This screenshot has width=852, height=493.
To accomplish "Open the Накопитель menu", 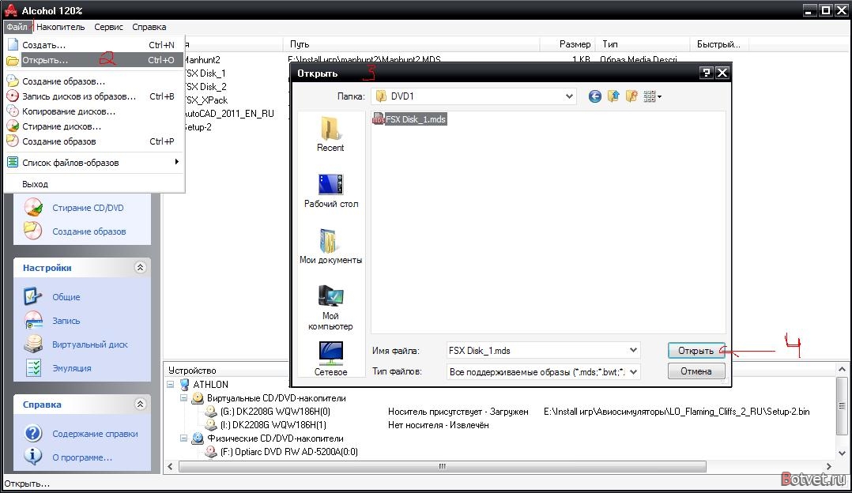I will [61, 27].
